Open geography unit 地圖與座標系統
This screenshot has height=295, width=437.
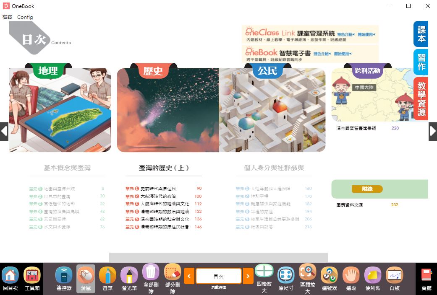point(67,189)
